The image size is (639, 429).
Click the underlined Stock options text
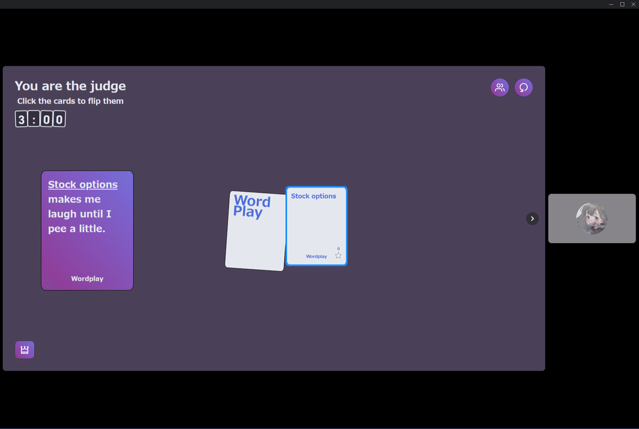(83, 185)
